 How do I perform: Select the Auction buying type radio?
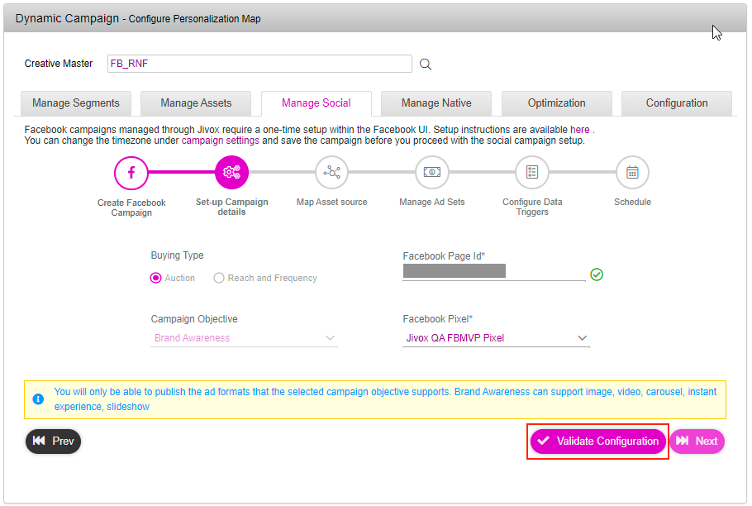pyautogui.click(x=156, y=278)
